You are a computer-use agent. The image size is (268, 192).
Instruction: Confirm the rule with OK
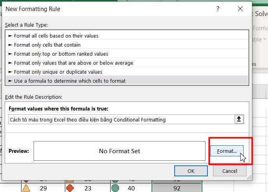(191, 171)
